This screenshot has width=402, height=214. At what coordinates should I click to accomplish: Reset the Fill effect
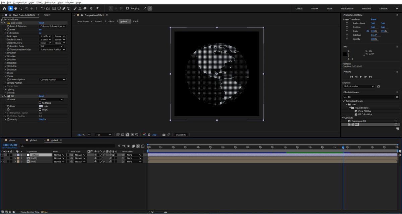[41, 96]
